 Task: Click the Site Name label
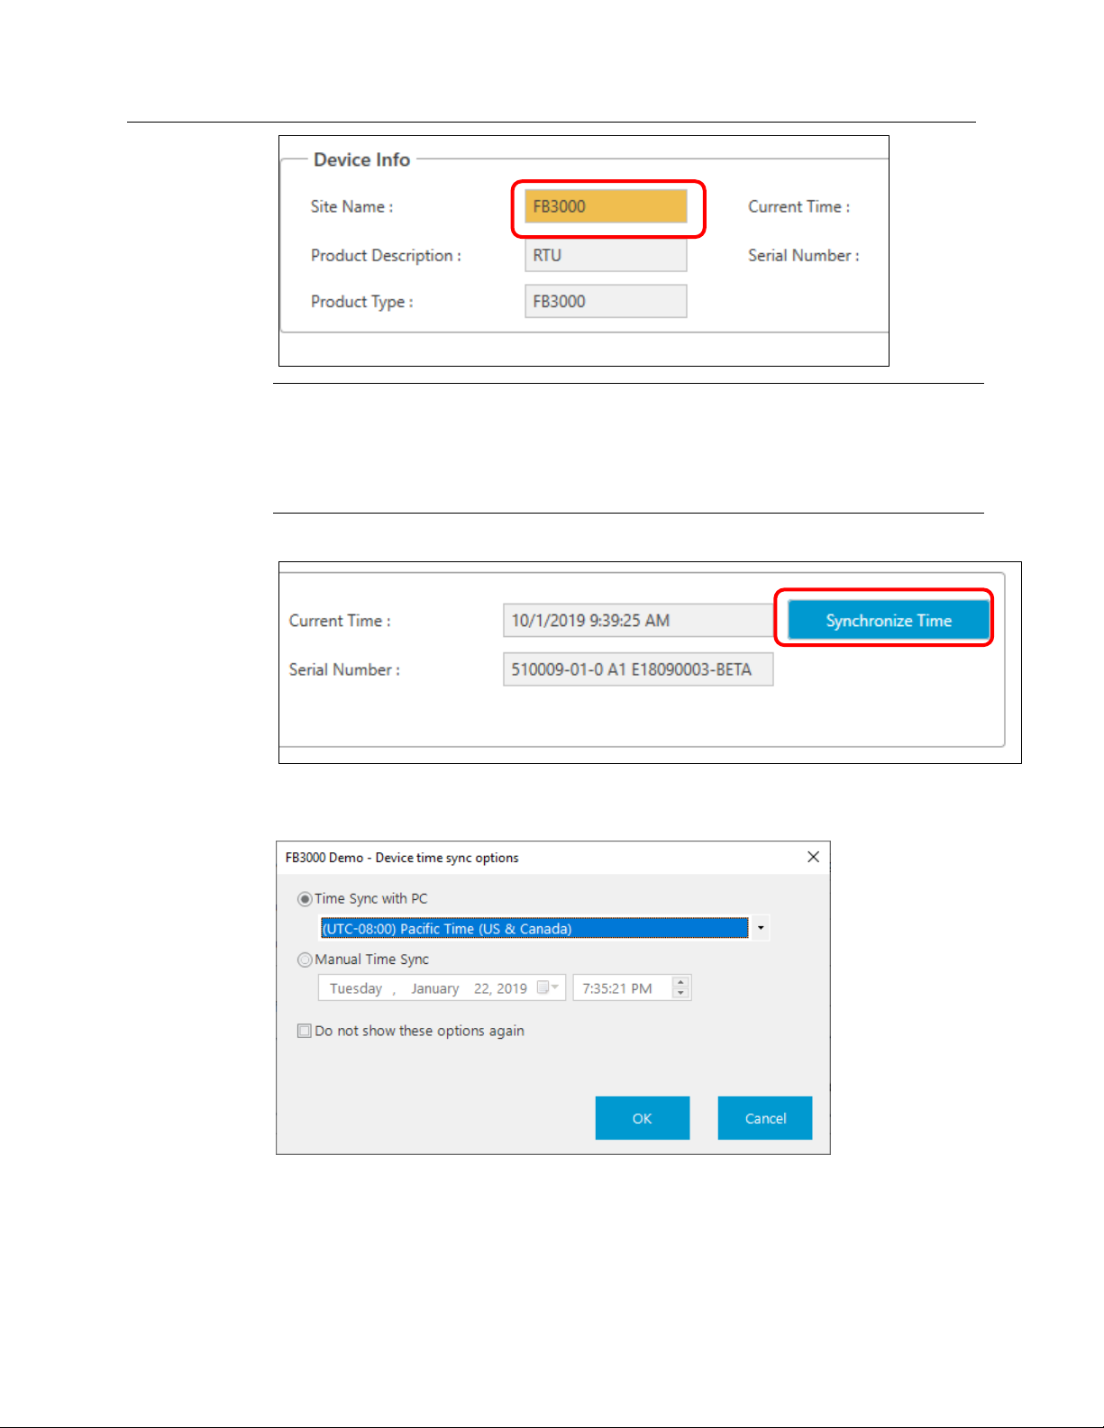tap(351, 206)
